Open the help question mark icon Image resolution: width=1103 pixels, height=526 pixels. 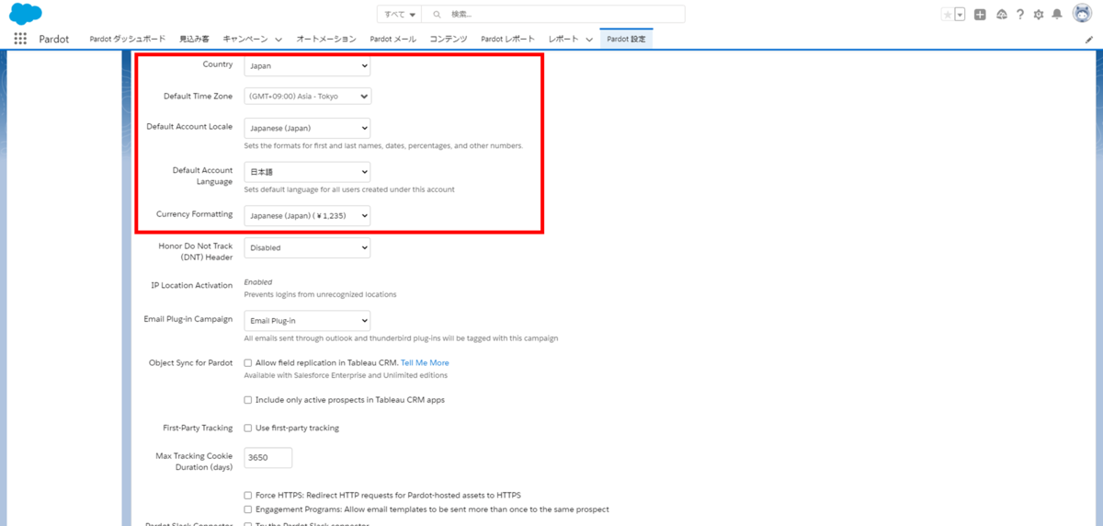[1020, 15]
